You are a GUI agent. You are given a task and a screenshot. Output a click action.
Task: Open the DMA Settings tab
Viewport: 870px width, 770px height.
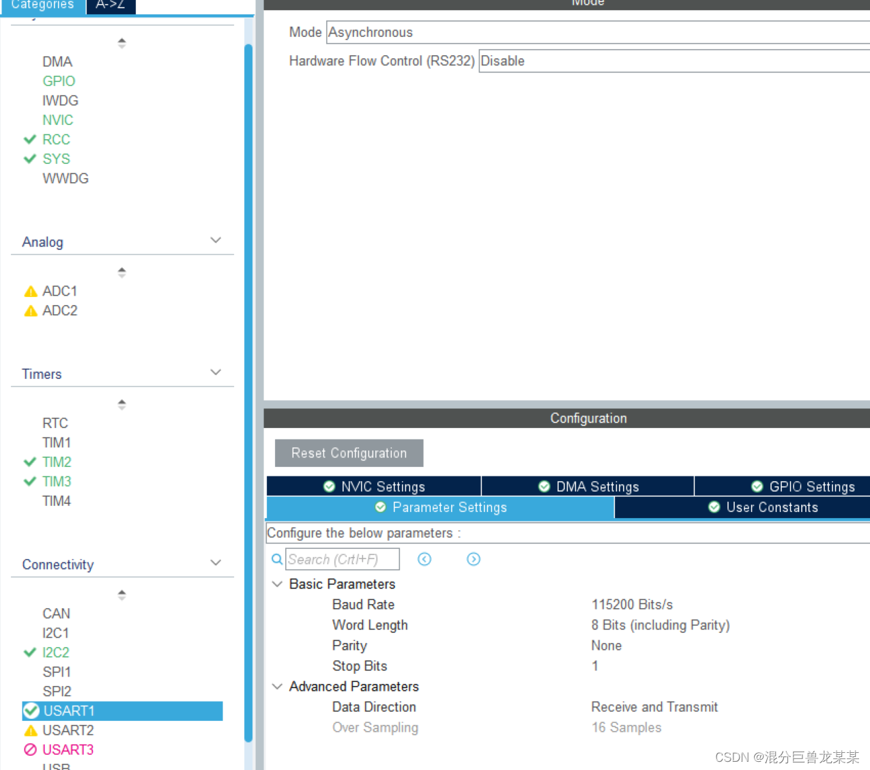(x=588, y=486)
